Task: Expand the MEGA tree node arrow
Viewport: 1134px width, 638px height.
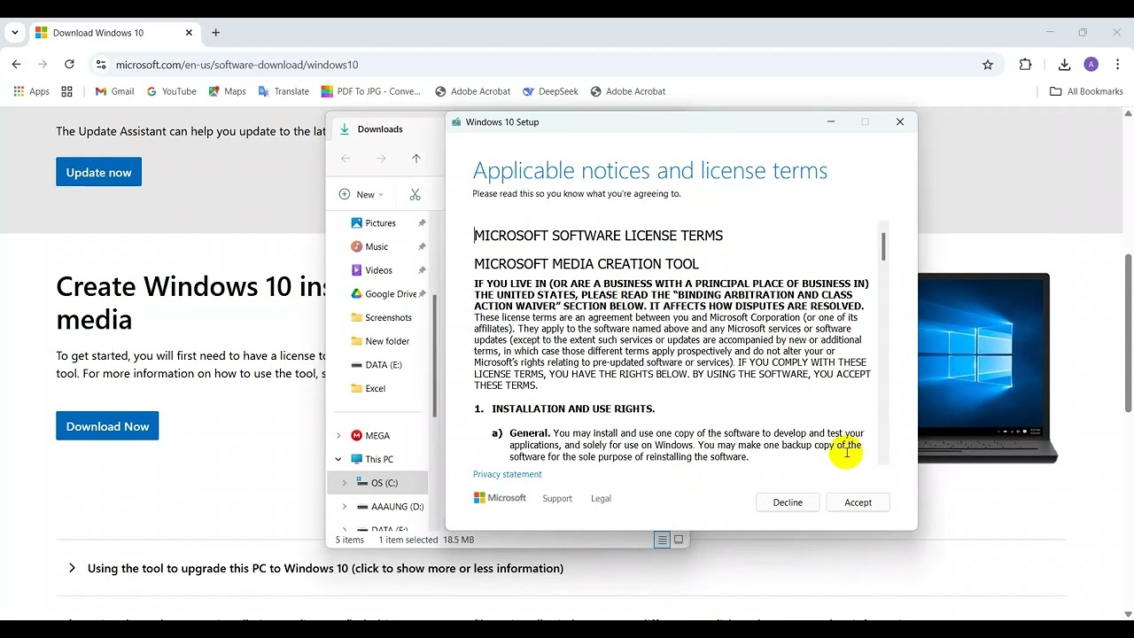Action: click(x=338, y=436)
